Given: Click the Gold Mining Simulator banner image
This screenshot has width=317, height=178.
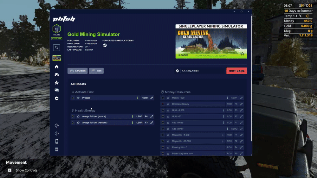Looking at the screenshot, I should pos(211,41).
